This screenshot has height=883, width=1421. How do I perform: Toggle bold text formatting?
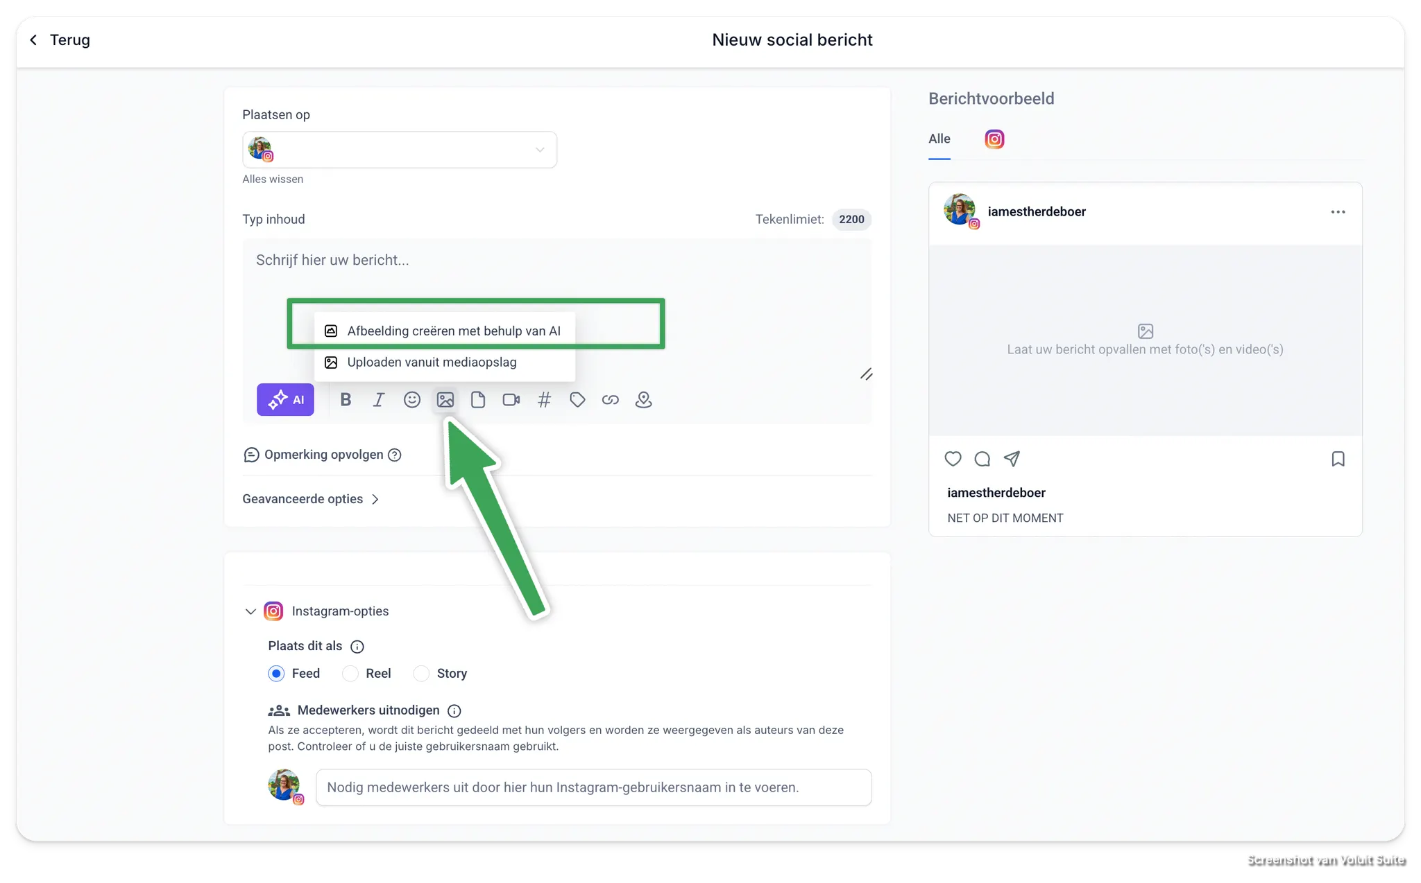346,400
